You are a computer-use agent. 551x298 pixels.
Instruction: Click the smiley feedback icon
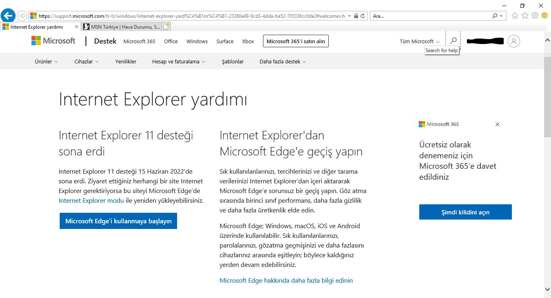(x=544, y=16)
